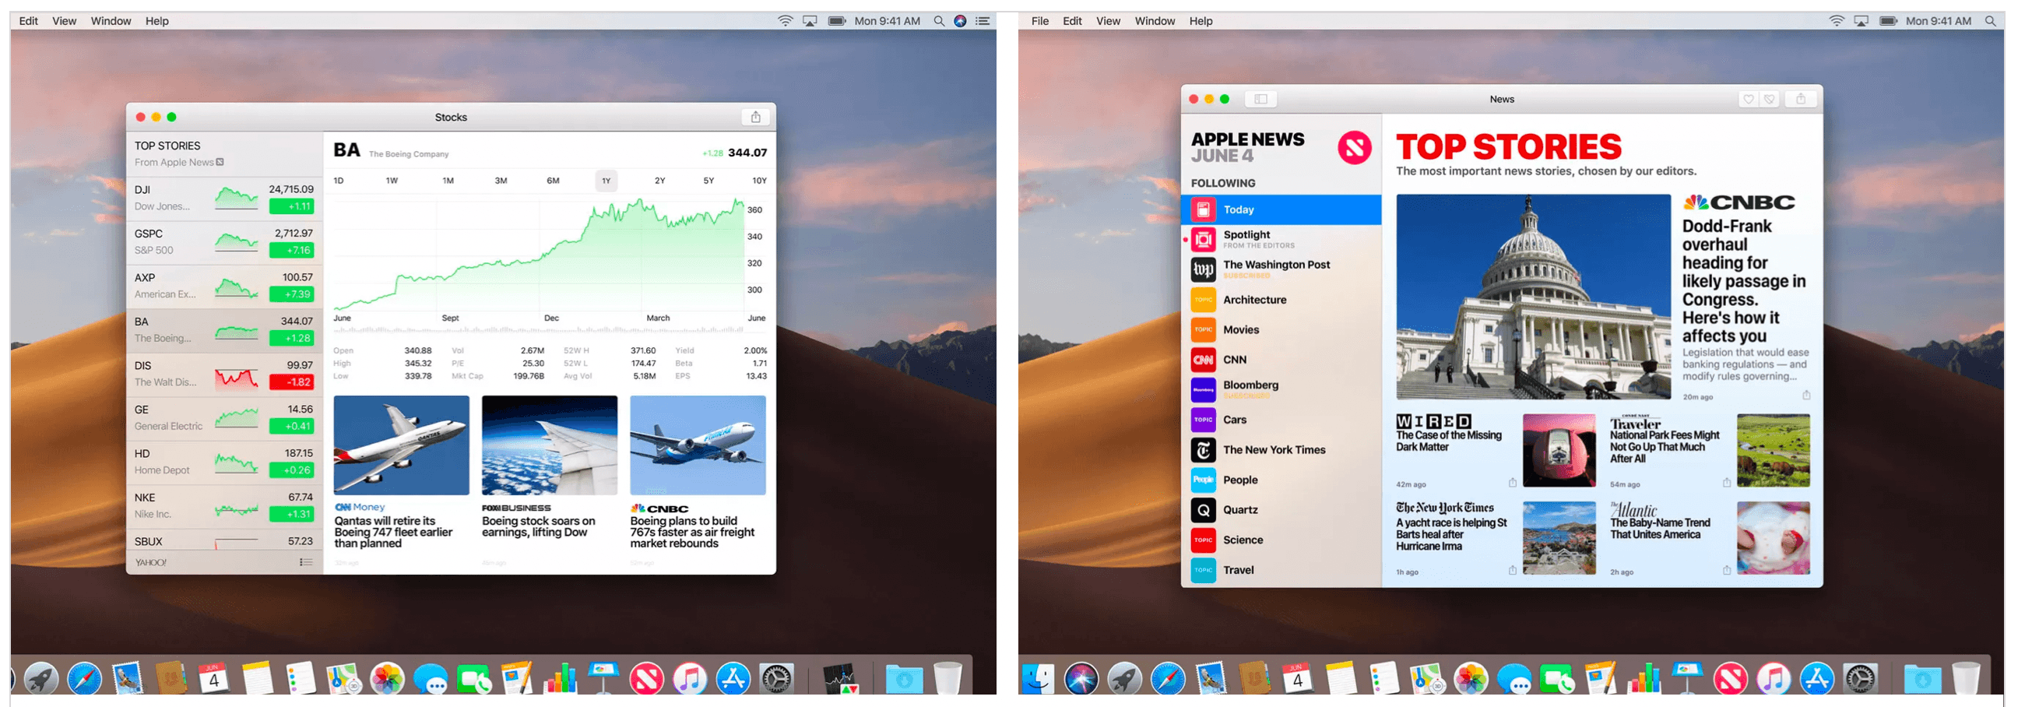The width and height of the screenshot is (2018, 707).
Task: Select the Cars topic in sidebar
Action: coord(1281,420)
